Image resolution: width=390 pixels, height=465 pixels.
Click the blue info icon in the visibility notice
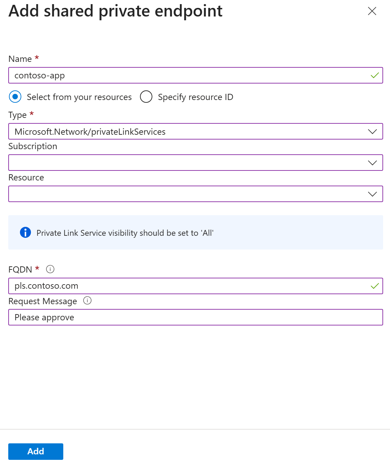(25, 233)
